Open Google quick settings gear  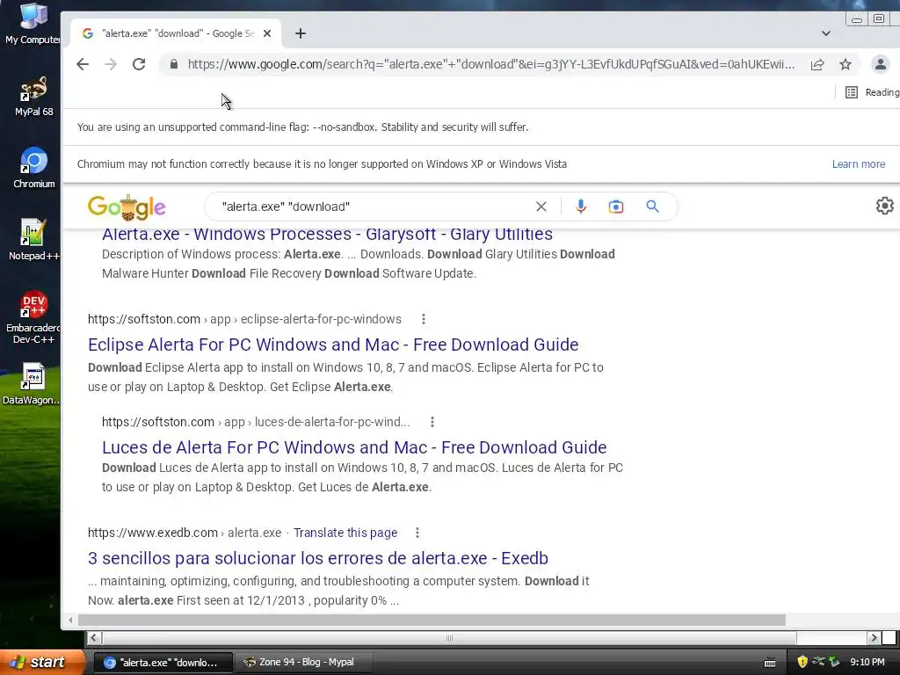(884, 206)
